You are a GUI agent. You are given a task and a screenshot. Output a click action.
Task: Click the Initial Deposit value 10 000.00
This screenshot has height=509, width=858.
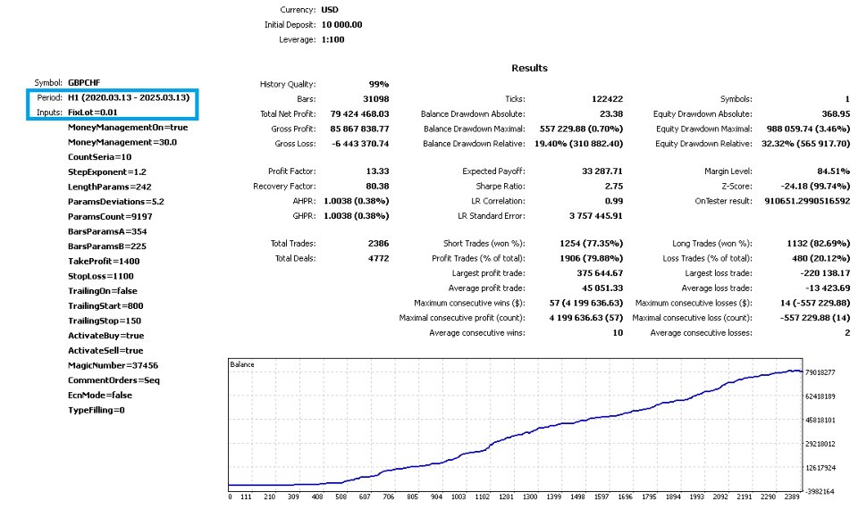pyautogui.click(x=341, y=25)
